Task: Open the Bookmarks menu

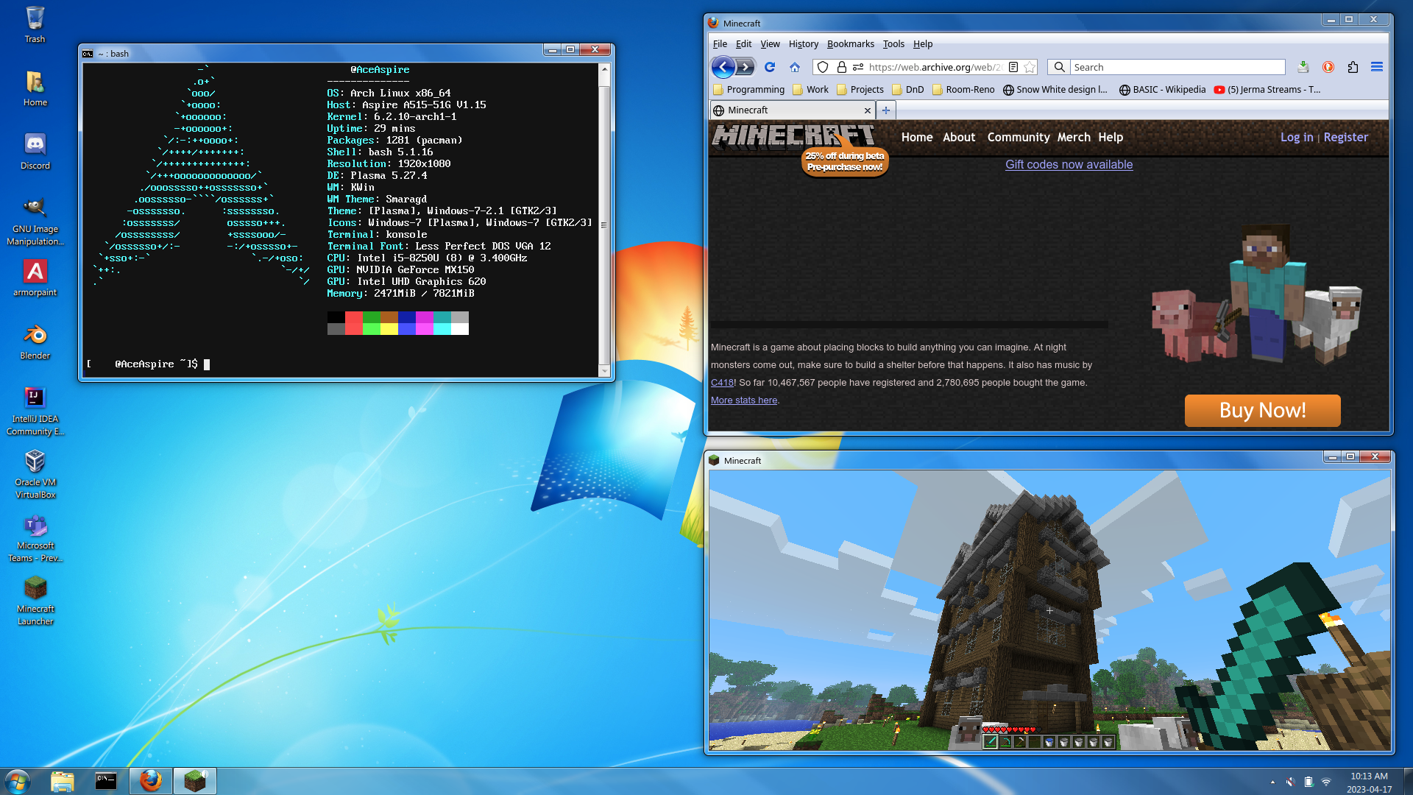Action: (x=850, y=43)
